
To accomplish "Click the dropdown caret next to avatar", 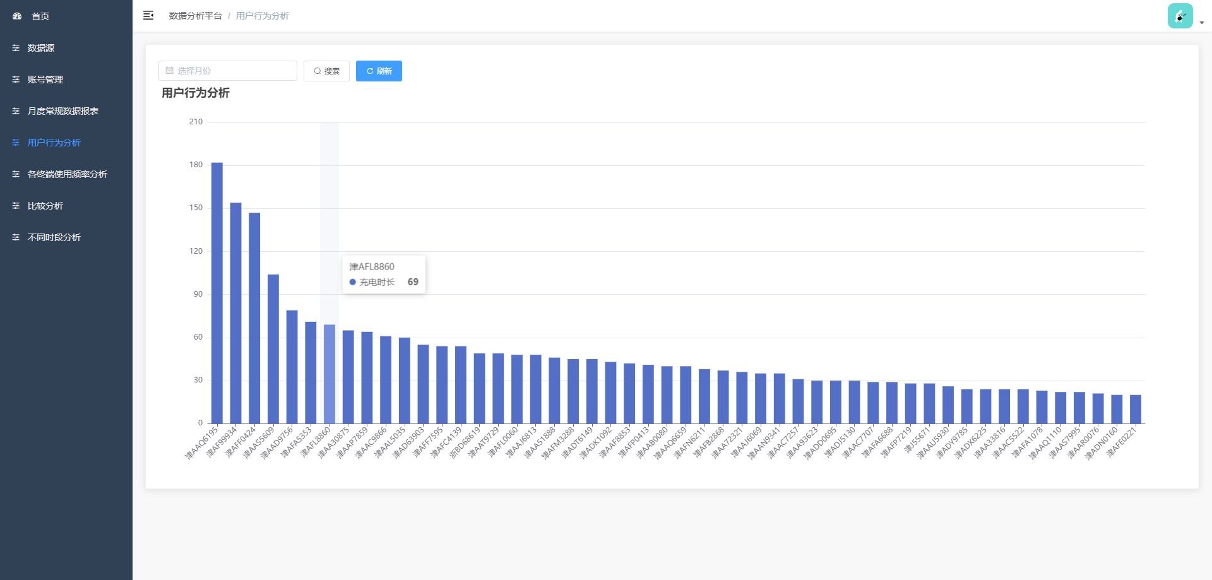I will tap(1202, 23).
